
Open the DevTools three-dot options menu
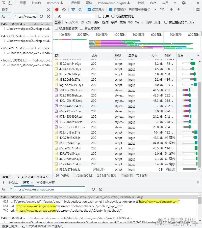coord(191,3)
